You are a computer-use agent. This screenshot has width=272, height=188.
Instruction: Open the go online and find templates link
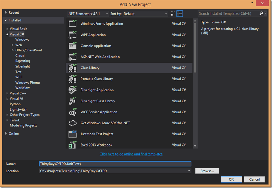(x=131, y=154)
